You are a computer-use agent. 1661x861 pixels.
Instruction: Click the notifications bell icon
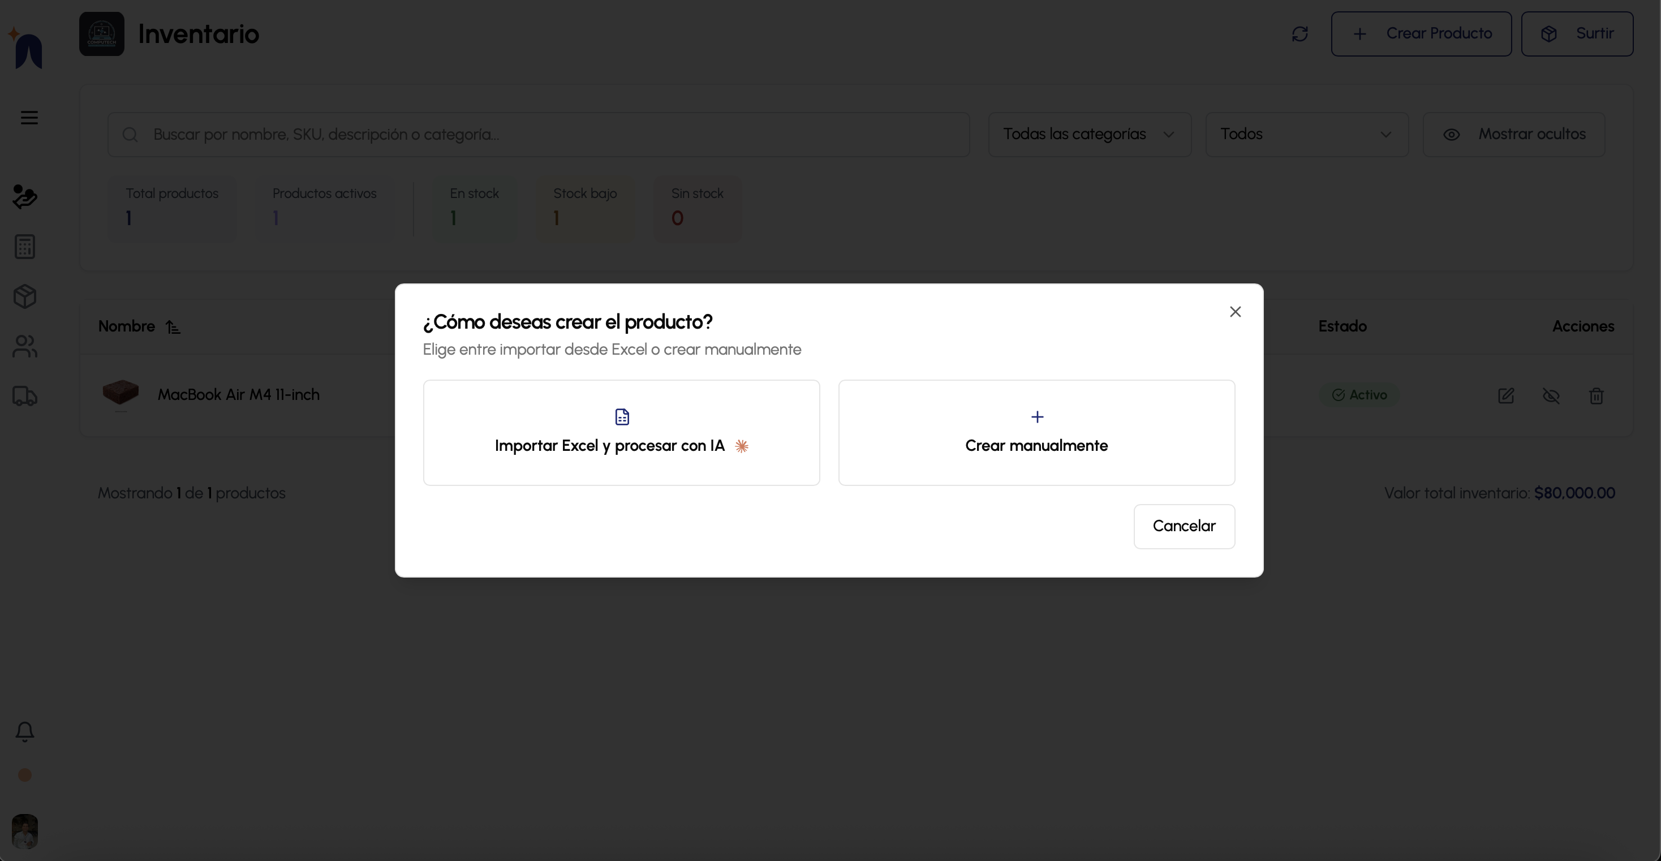24,731
